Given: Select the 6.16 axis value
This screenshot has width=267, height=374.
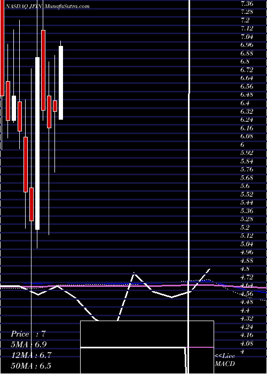Looking at the screenshot, I should point(247,128).
